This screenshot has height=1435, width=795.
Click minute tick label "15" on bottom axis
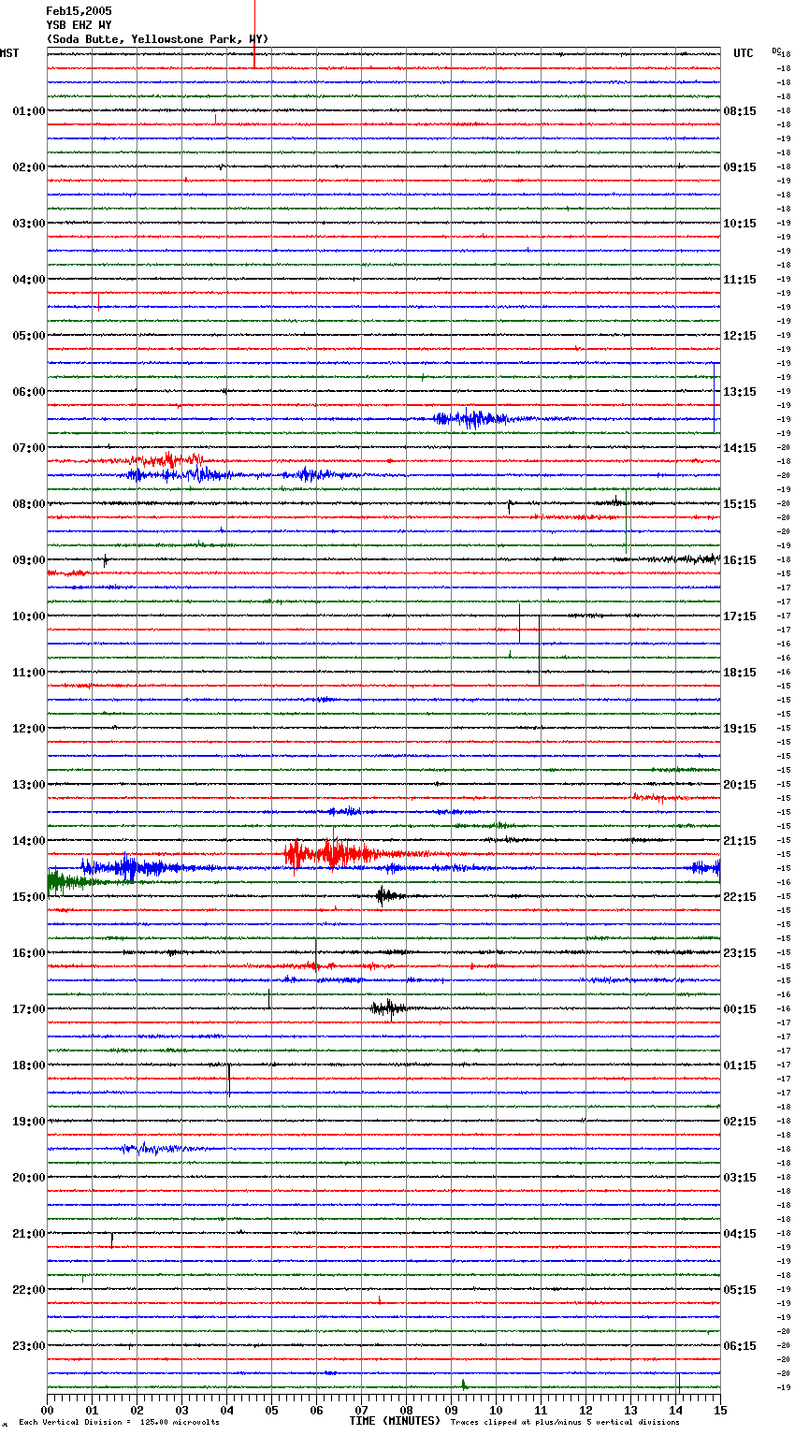pyautogui.click(x=720, y=1410)
